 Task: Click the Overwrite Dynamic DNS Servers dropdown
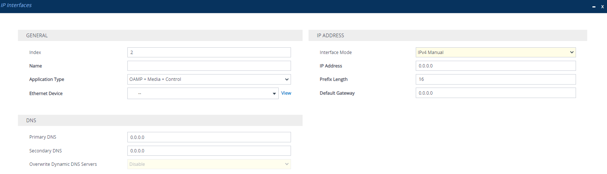tap(209, 164)
